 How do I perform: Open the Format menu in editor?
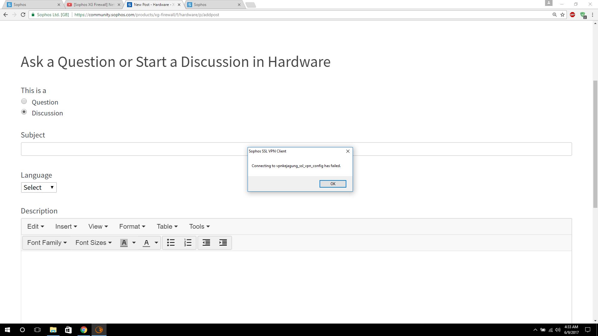132,226
